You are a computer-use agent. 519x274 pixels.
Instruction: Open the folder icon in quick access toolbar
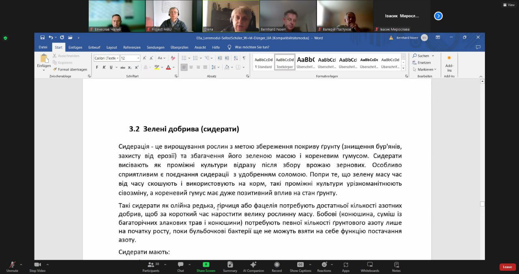tap(70, 37)
